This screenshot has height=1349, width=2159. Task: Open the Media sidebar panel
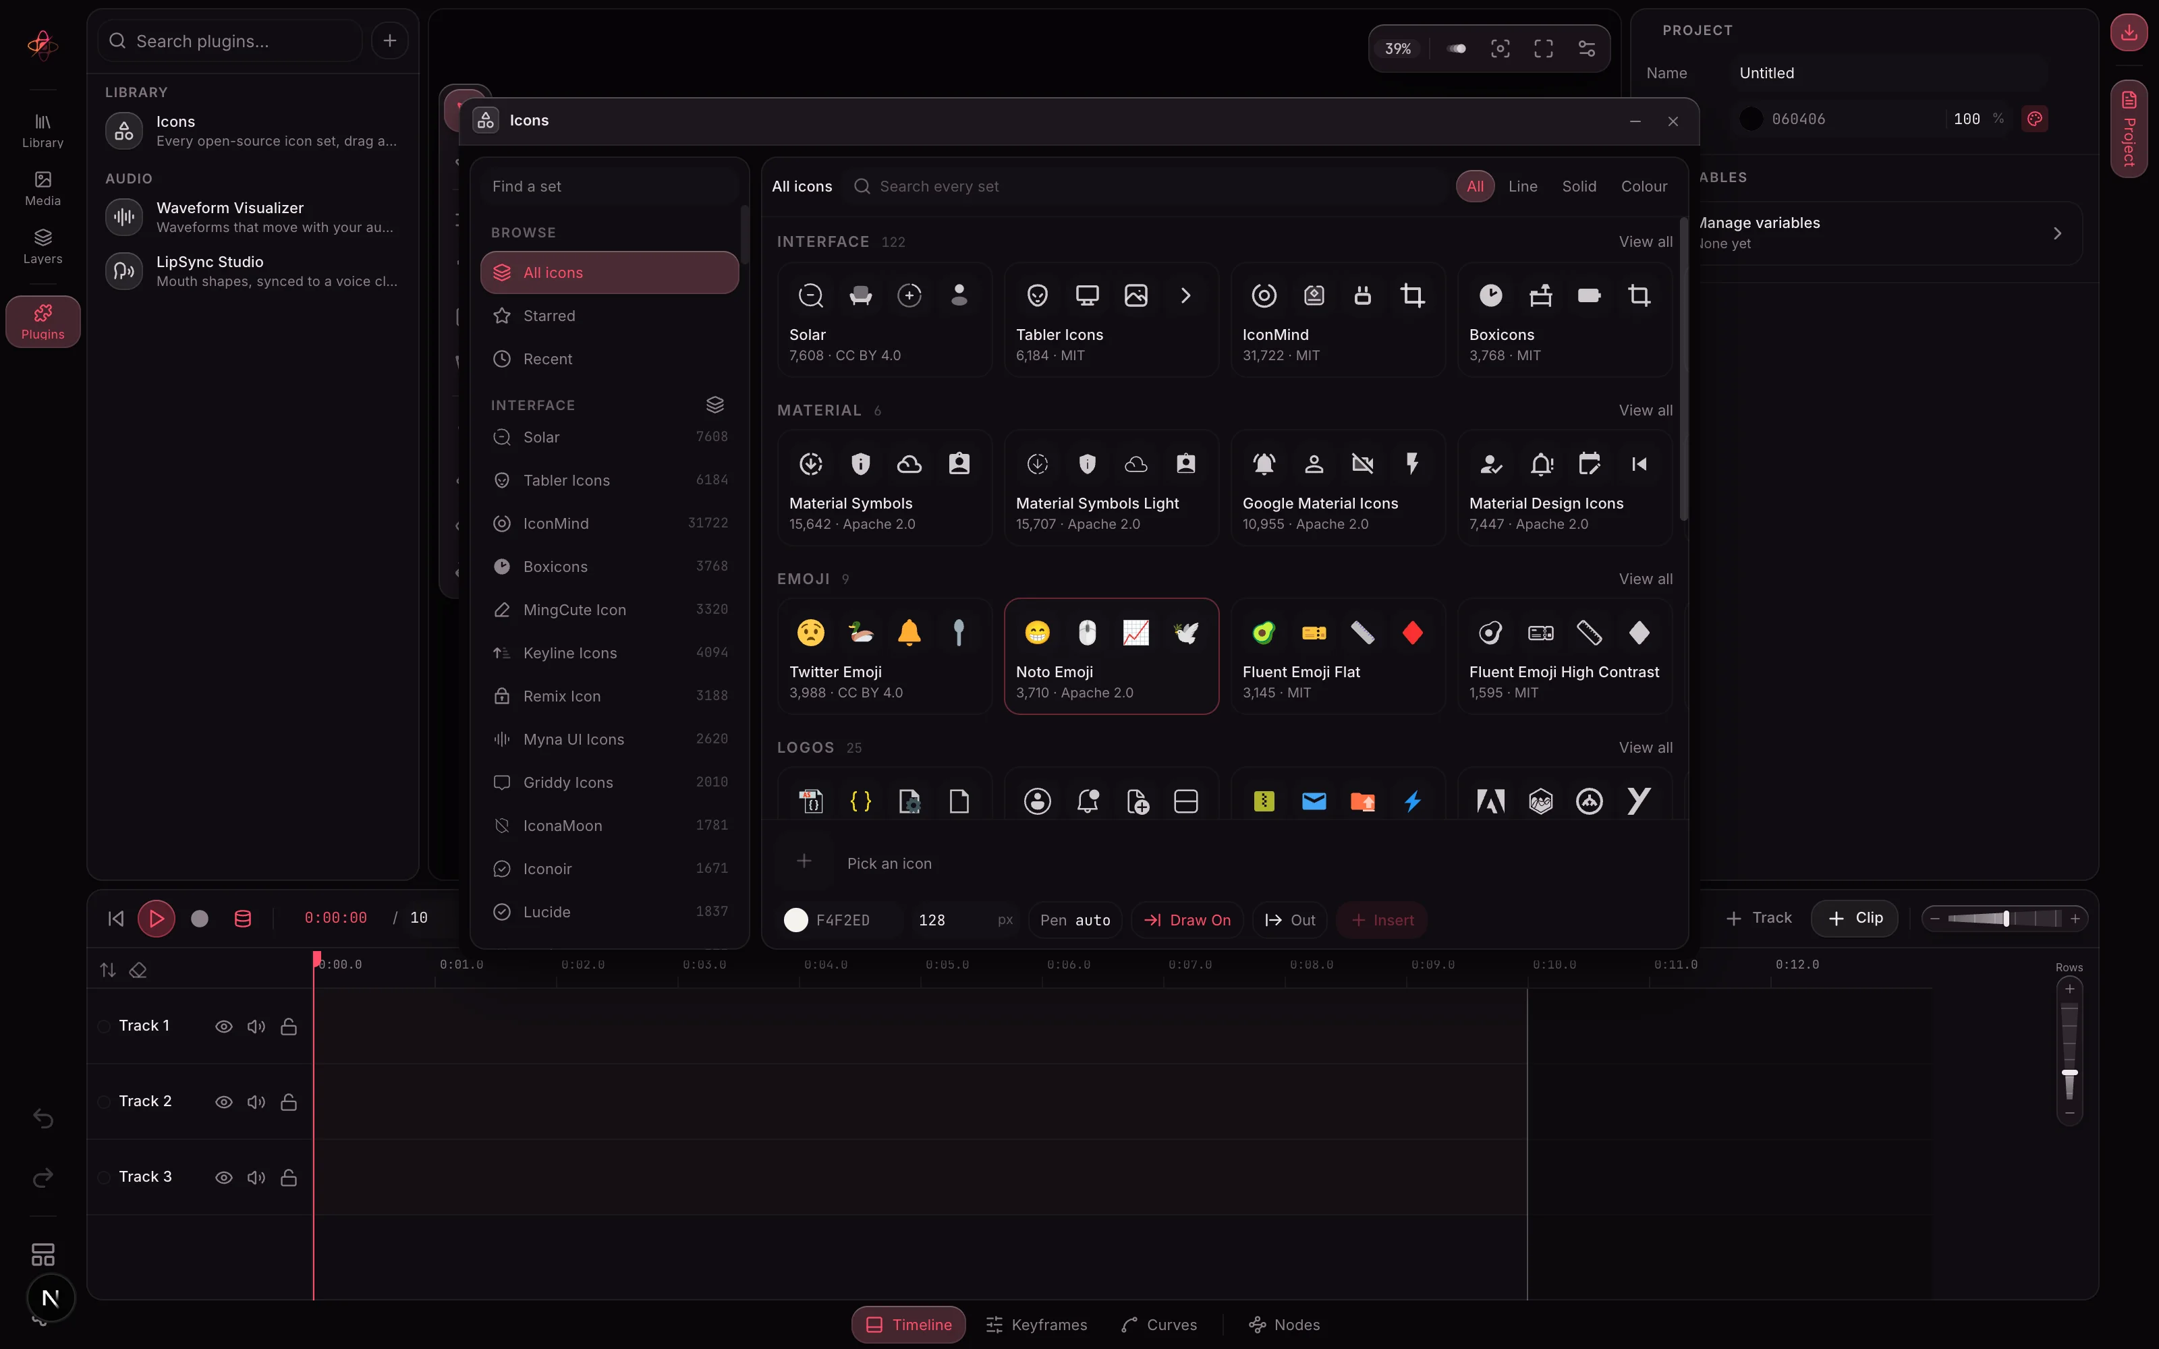(x=42, y=188)
